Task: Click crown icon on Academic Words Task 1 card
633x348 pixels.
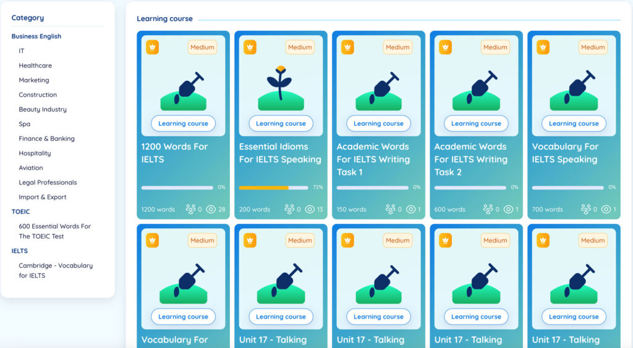Action: point(347,47)
